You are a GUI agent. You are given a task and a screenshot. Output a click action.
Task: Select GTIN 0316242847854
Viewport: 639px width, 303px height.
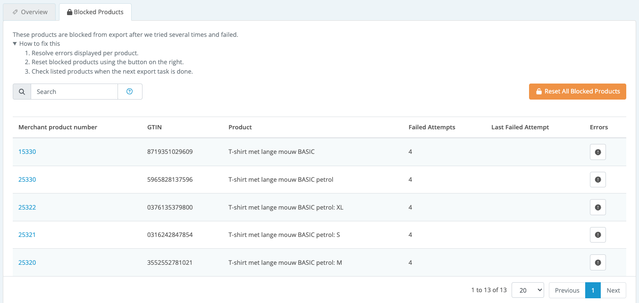click(170, 235)
